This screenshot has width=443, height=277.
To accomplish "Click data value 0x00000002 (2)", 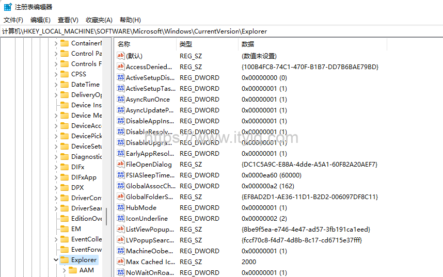I will pyautogui.click(x=264, y=219).
